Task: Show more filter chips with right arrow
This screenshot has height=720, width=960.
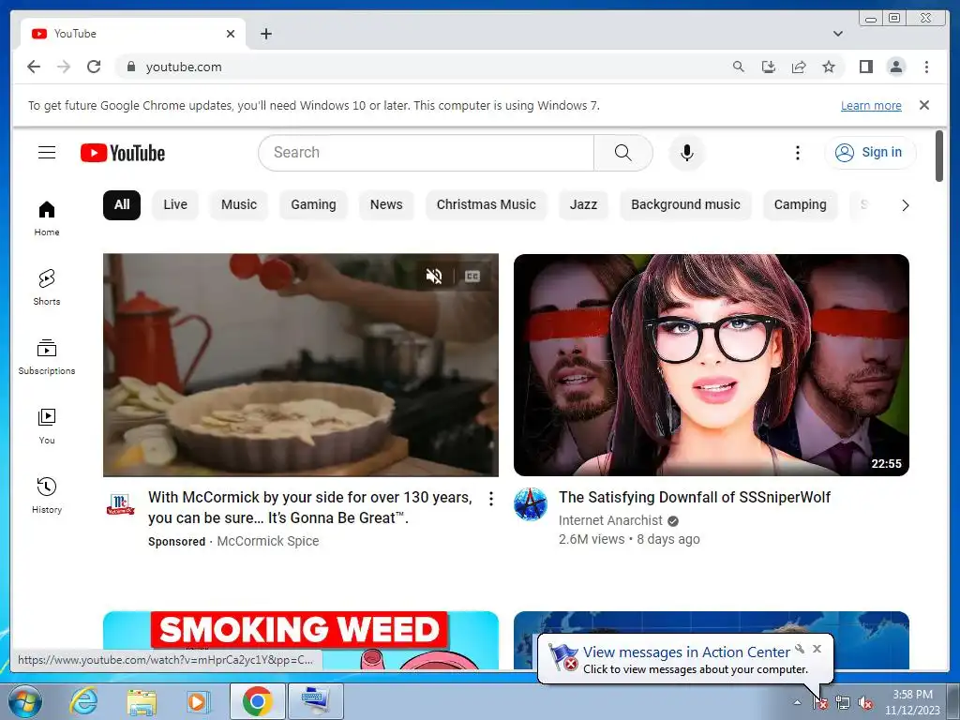Action: click(x=905, y=205)
